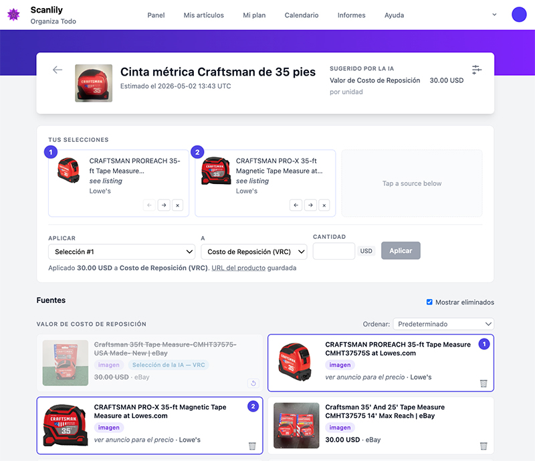Click imagen tag on PROREACH source

[340, 365]
